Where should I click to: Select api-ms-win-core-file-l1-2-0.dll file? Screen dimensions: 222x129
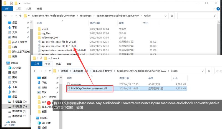click(59, 42)
